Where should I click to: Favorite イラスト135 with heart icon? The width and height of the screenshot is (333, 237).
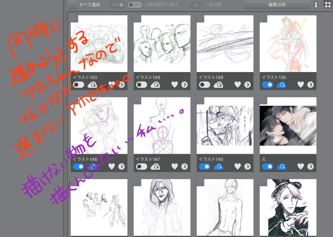point(301,85)
